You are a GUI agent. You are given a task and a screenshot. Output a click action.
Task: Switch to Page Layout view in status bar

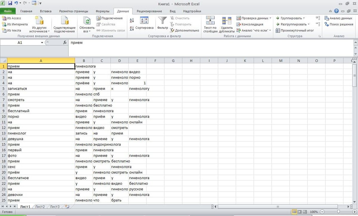[300, 212]
